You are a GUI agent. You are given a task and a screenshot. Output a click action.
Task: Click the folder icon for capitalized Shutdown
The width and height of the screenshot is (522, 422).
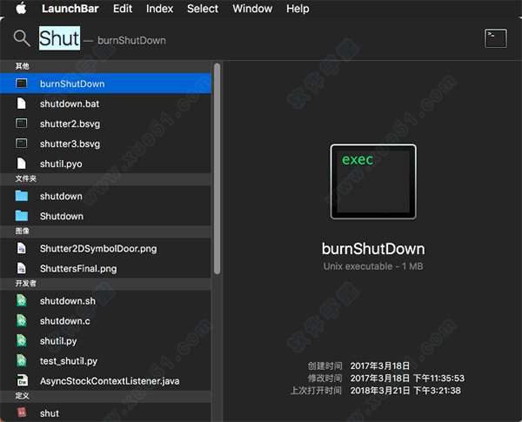tap(22, 216)
